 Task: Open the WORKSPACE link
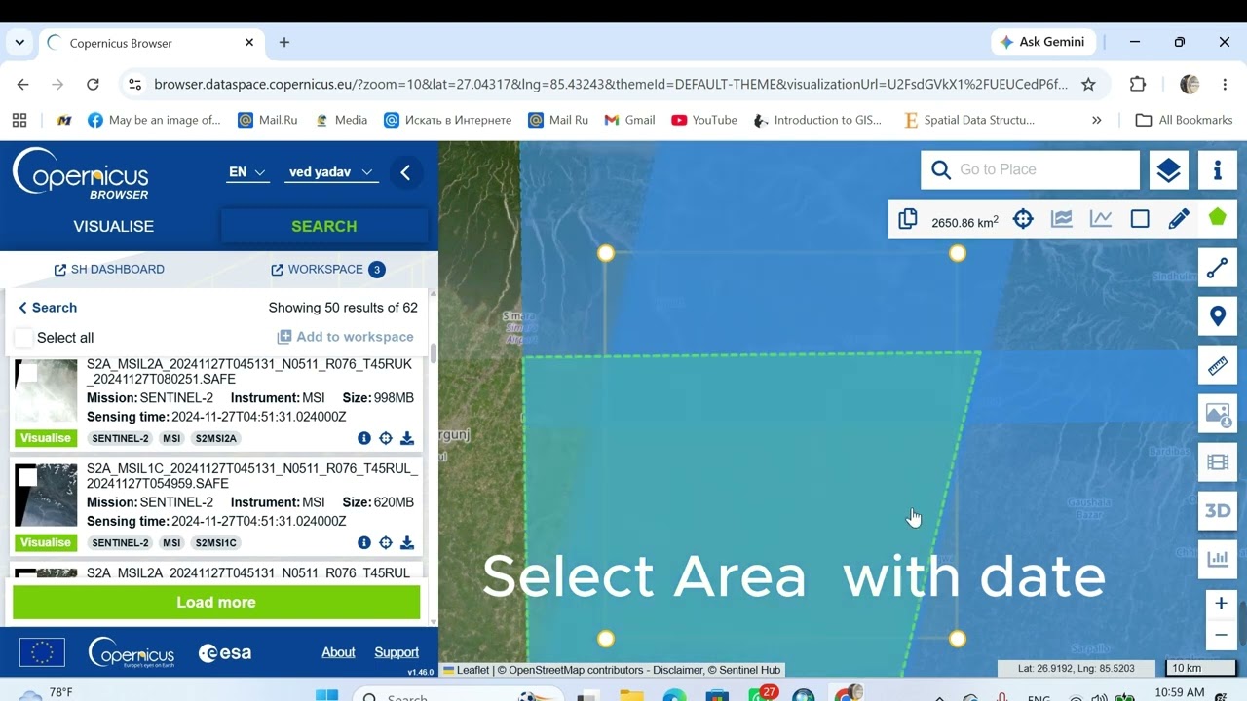(327, 270)
